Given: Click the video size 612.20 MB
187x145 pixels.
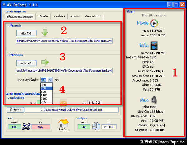Looking at the screenshot, I should [x=157, y=53].
